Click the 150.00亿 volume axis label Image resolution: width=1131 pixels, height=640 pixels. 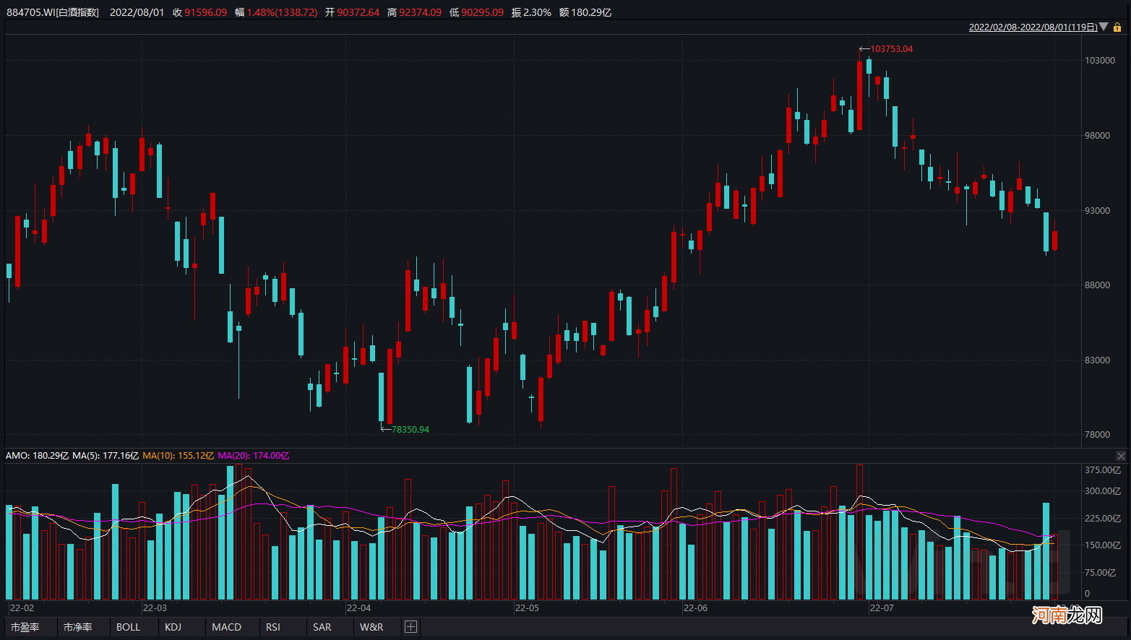point(1103,545)
